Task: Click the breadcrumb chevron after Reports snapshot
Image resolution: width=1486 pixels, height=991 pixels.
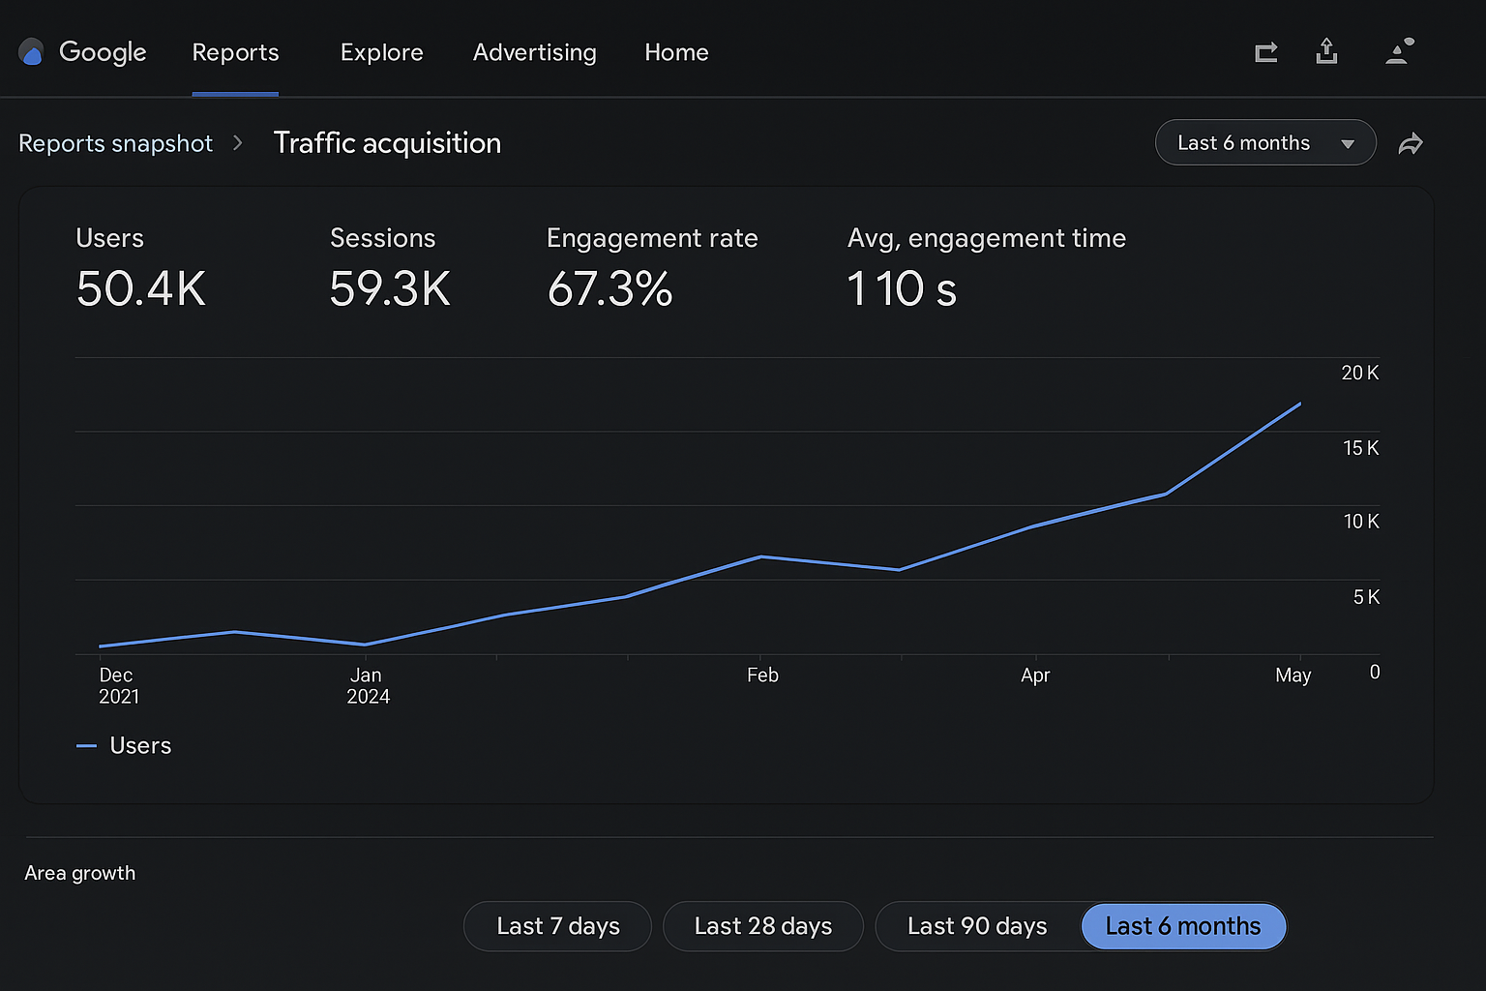Action: pos(238,143)
